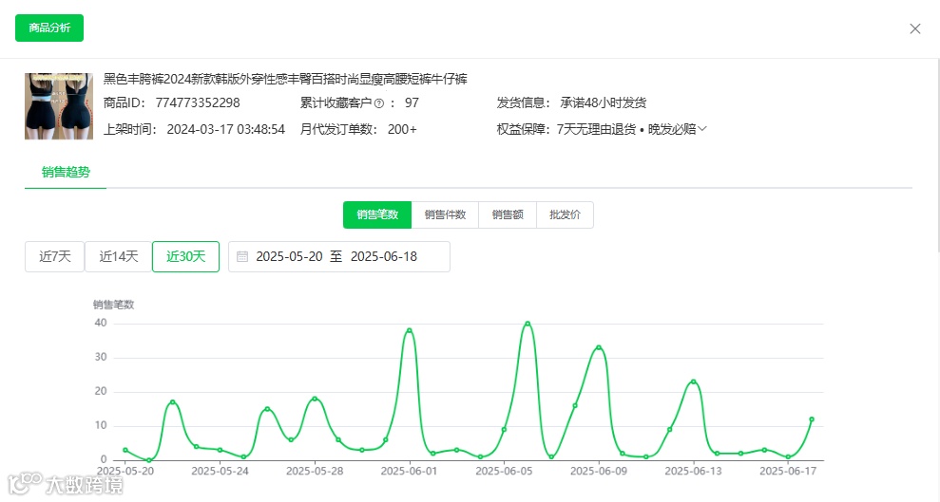Click the 月代发订单数 200+ value
The height and width of the screenshot is (502, 940).
coord(402,129)
